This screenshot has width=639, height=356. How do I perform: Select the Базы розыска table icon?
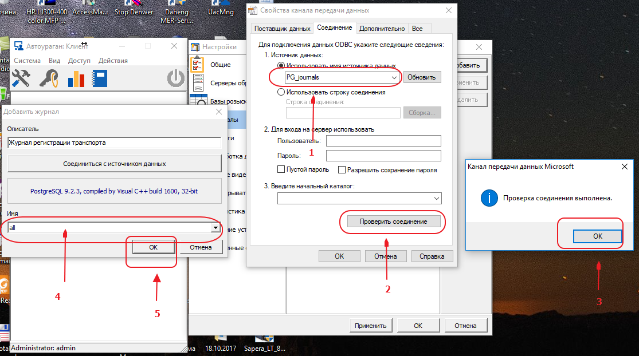(x=196, y=101)
